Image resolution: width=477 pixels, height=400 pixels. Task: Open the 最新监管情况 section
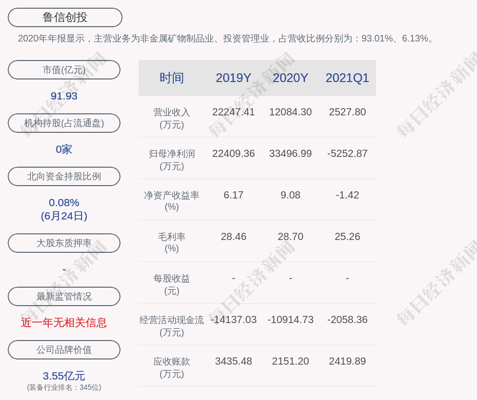pyautogui.click(x=64, y=296)
